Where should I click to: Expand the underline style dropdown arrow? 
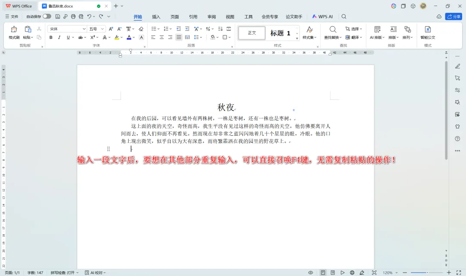(73, 37)
